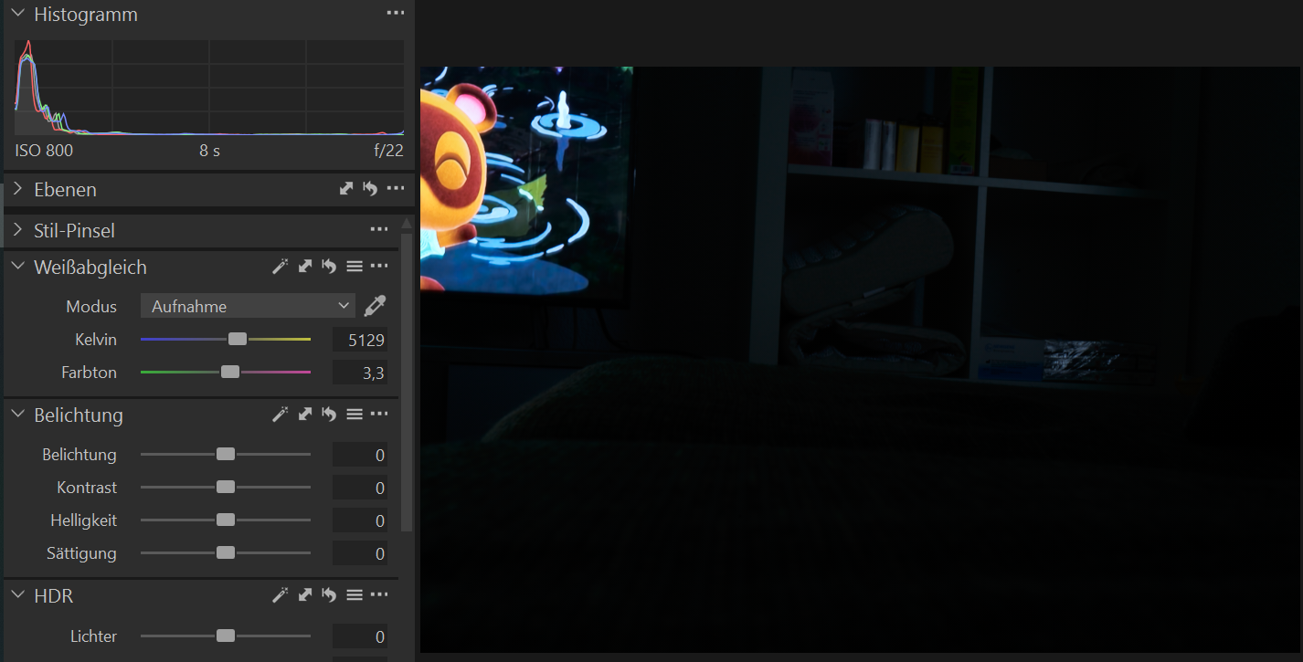1303x662 pixels.
Task: Open the HDR presets list icon
Action: click(x=355, y=595)
